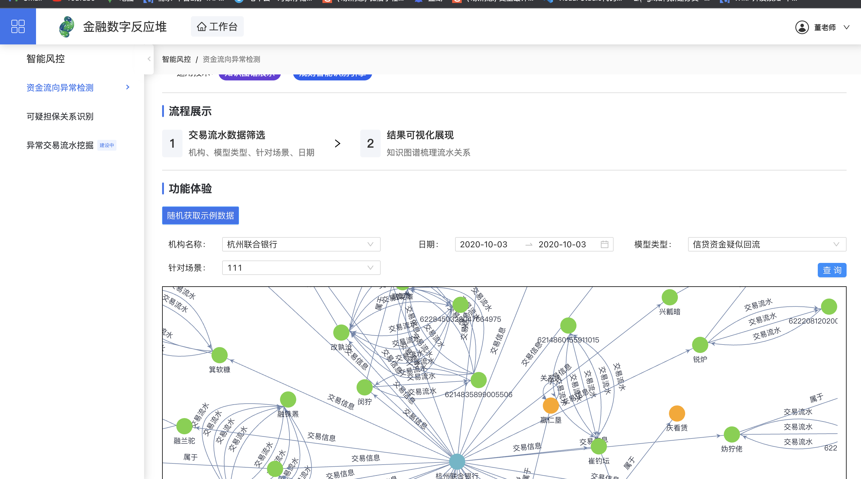Select the 闵狞 green node
Image resolution: width=861 pixels, height=479 pixels.
[364, 387]
